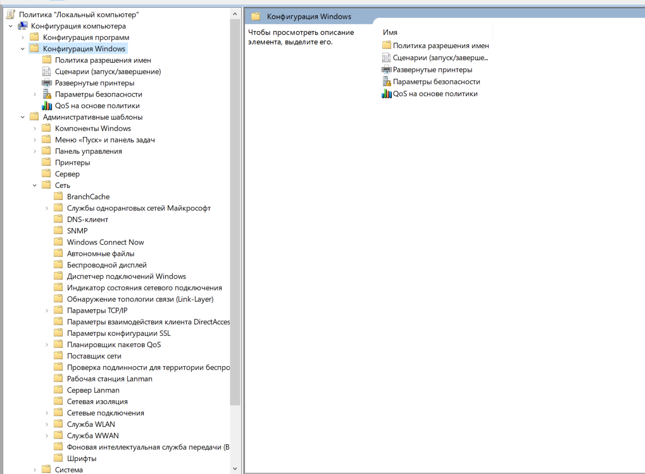Screen dimensions: 645x474
Task: Select the DNS-клиент folder
Action: 88,220
